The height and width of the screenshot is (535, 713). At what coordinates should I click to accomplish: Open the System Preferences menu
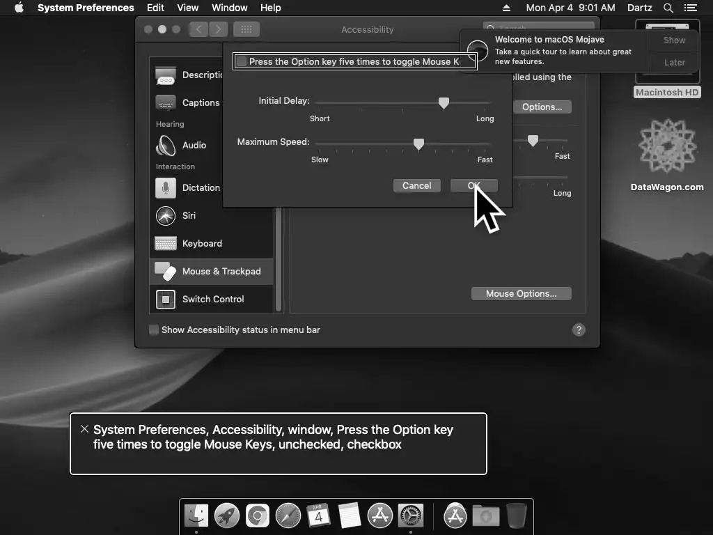pos(86,8)
